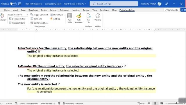Open the Rule Table tool
This screenshot has width=186, height=105.
click(x=70, y=18)
